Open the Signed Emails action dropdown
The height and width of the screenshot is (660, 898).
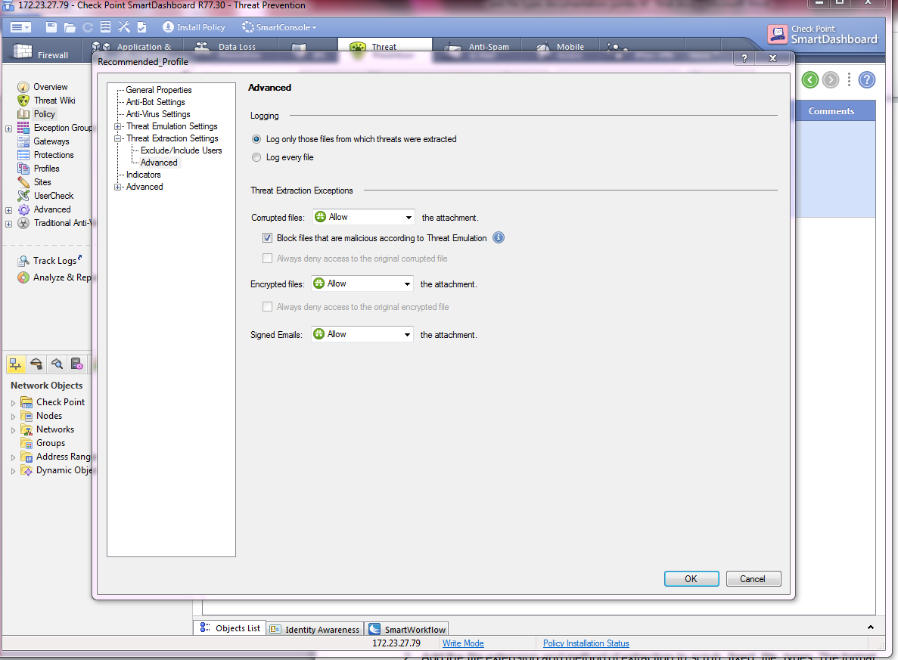point(362,334)
